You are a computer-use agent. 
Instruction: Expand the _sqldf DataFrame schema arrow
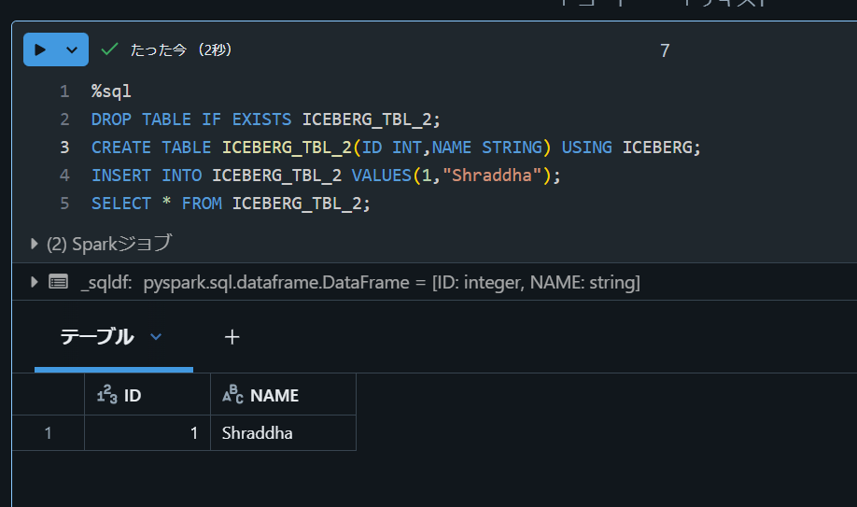point(34,282)
